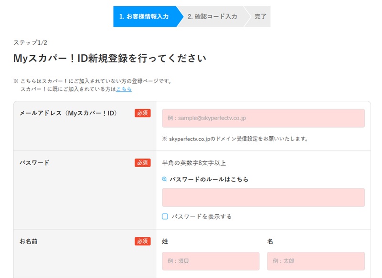Click the メールアドレス（Myスカパー！ID） label

click(x=68, y=113)
